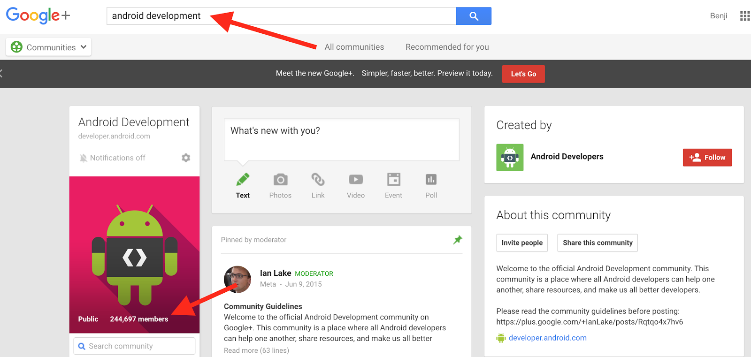Click the Public label
Image resolution: width=751 pixels, height=357 pixels.
tap(88, 319)
